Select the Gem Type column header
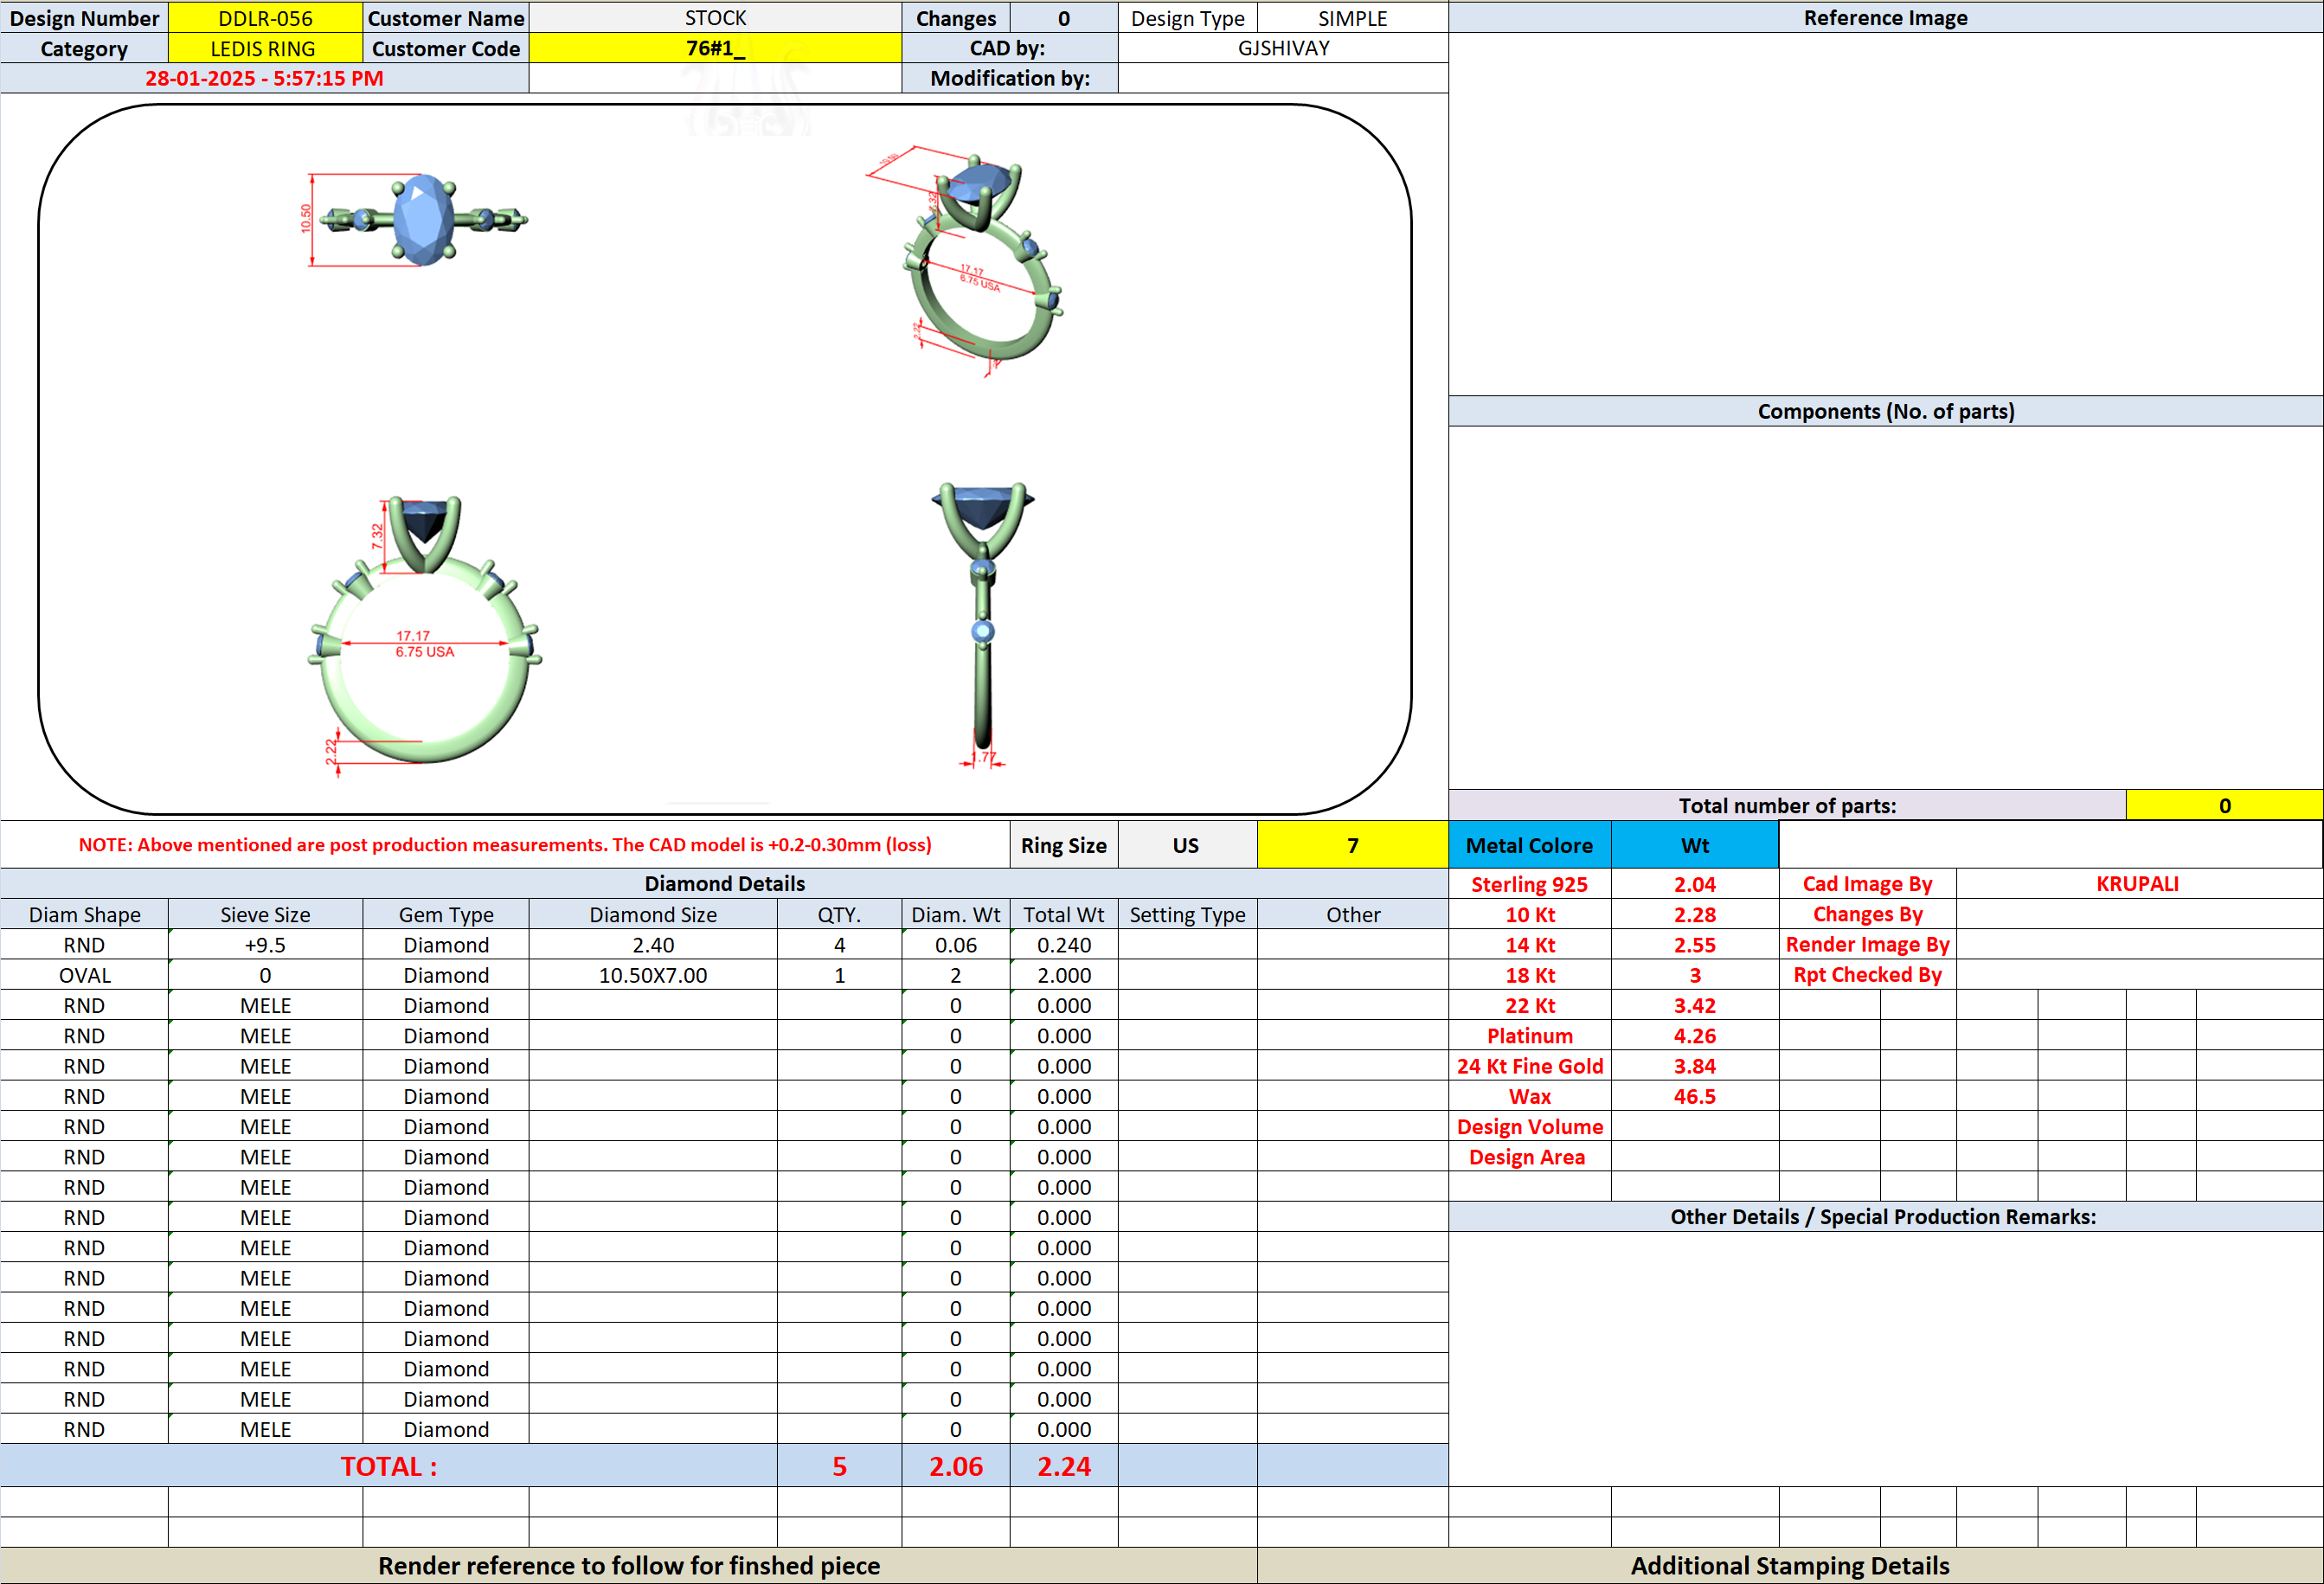2324x1584 pixels. pos(446,914)
